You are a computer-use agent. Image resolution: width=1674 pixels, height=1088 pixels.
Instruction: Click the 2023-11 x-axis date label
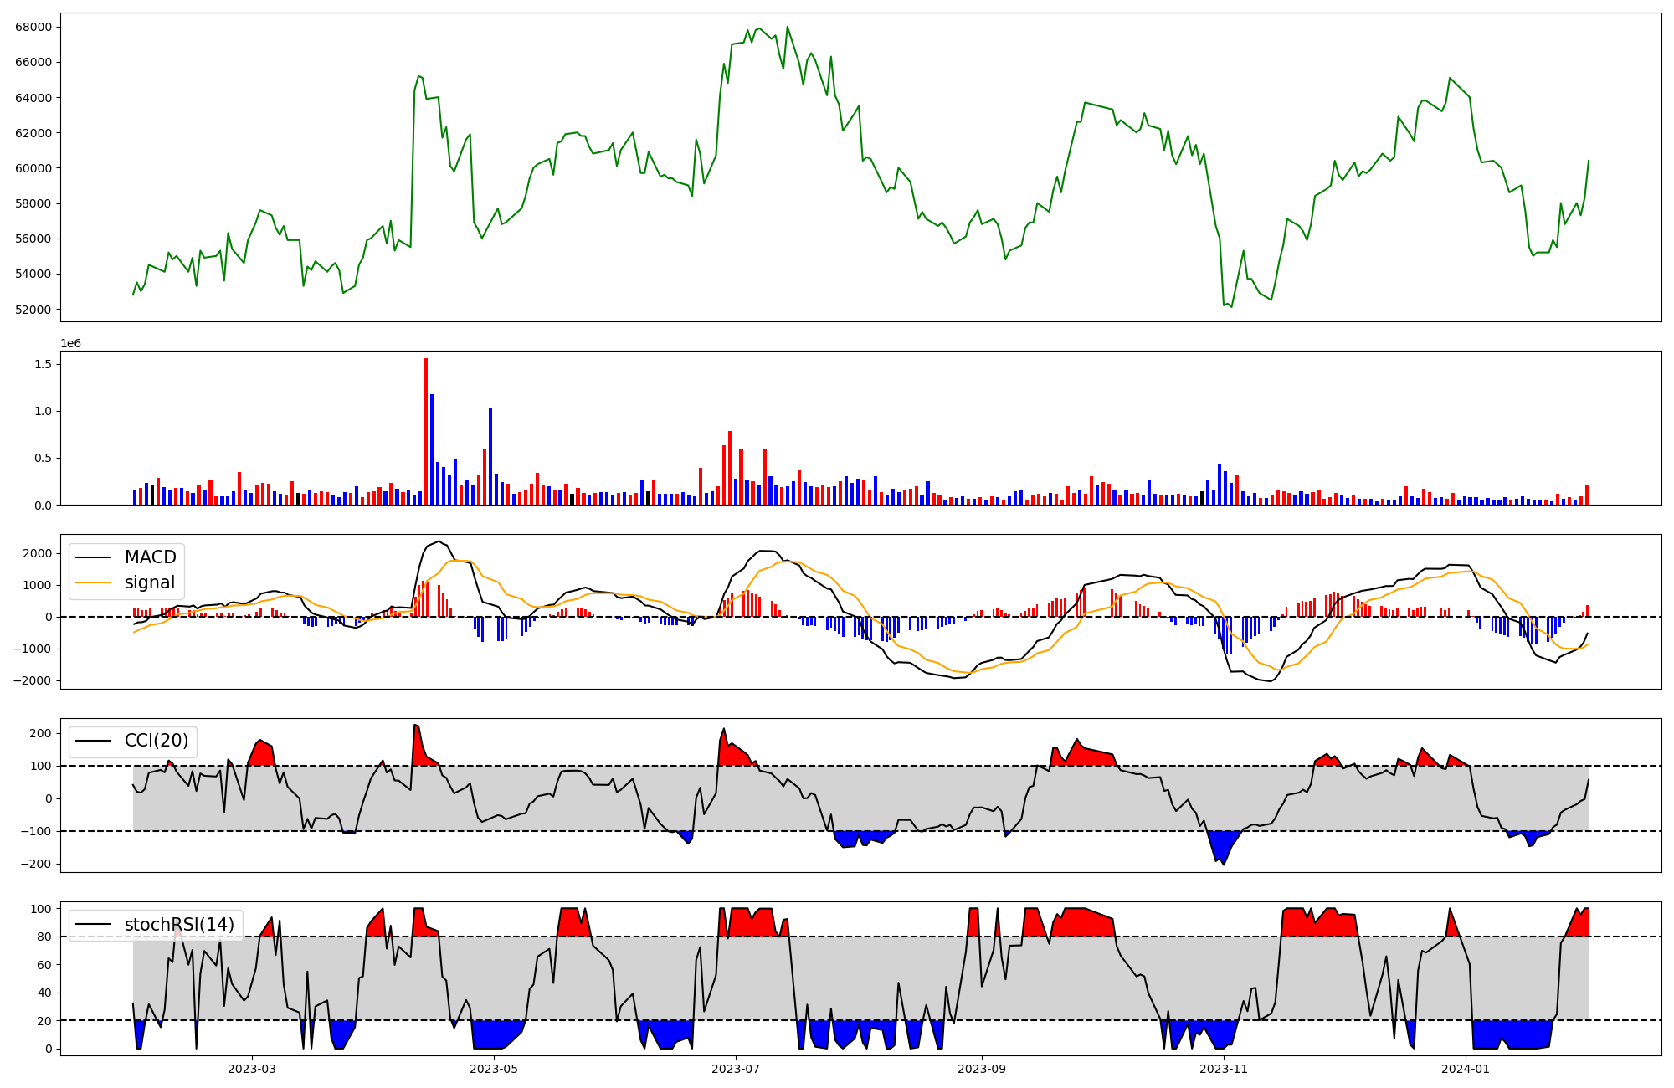coord(1224,1069)
